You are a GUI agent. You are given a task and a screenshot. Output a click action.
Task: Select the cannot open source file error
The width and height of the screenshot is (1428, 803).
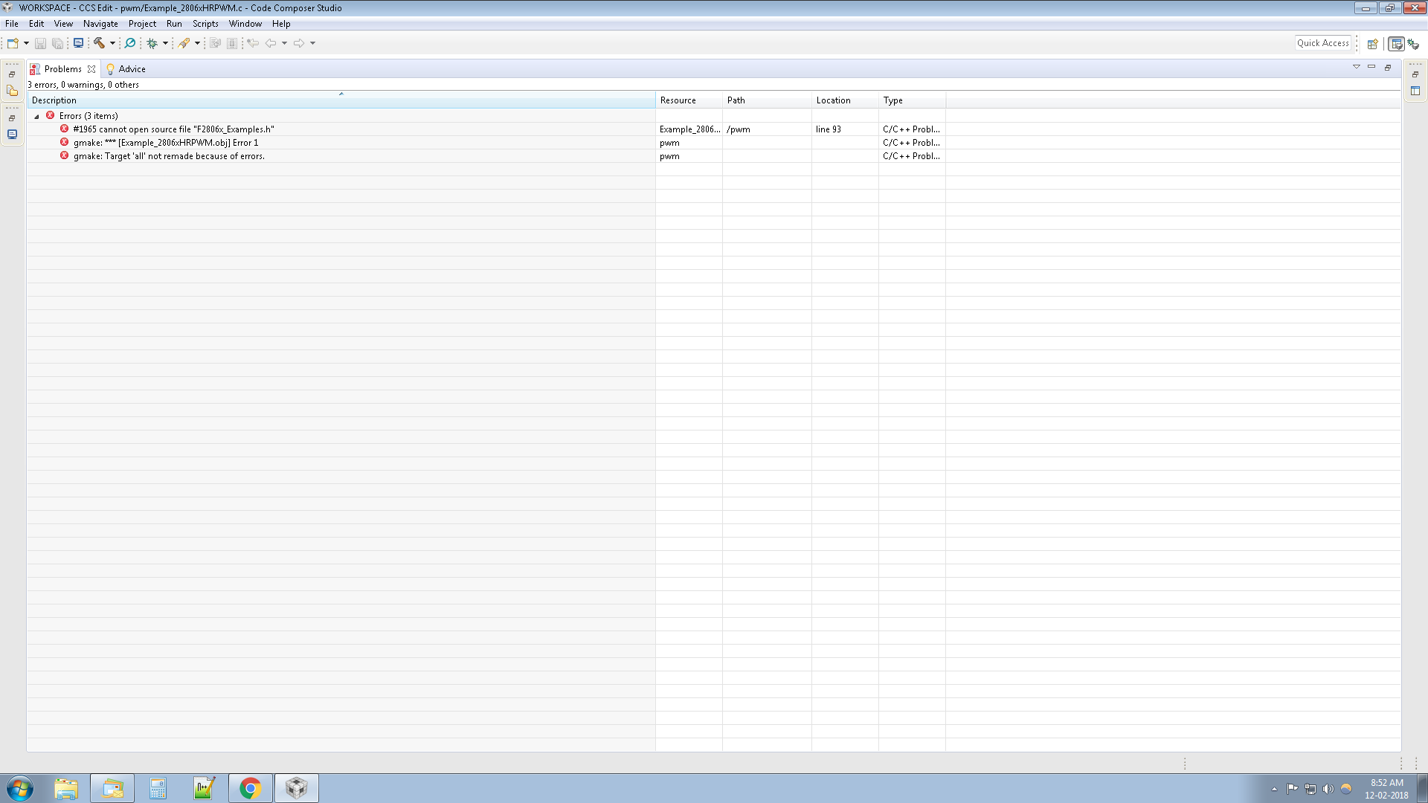pyautogui.click(x=173, y=129)
